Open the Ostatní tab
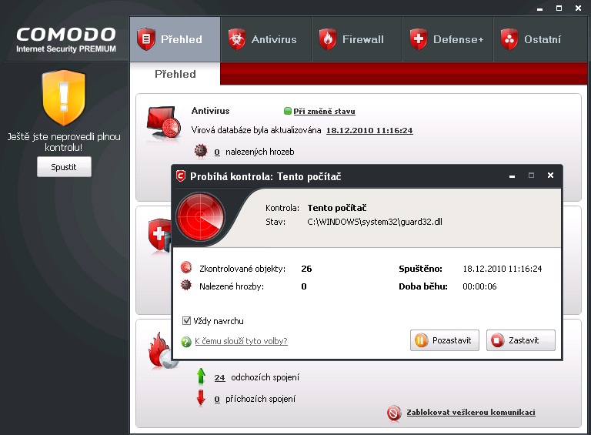The width and height of the screenshot is (591, 435). click(x=539, y=39)
